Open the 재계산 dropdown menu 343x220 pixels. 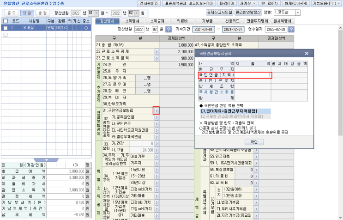pos(247,4)
